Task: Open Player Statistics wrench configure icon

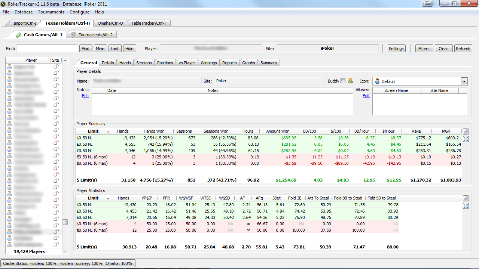Action: click(466, 198)
